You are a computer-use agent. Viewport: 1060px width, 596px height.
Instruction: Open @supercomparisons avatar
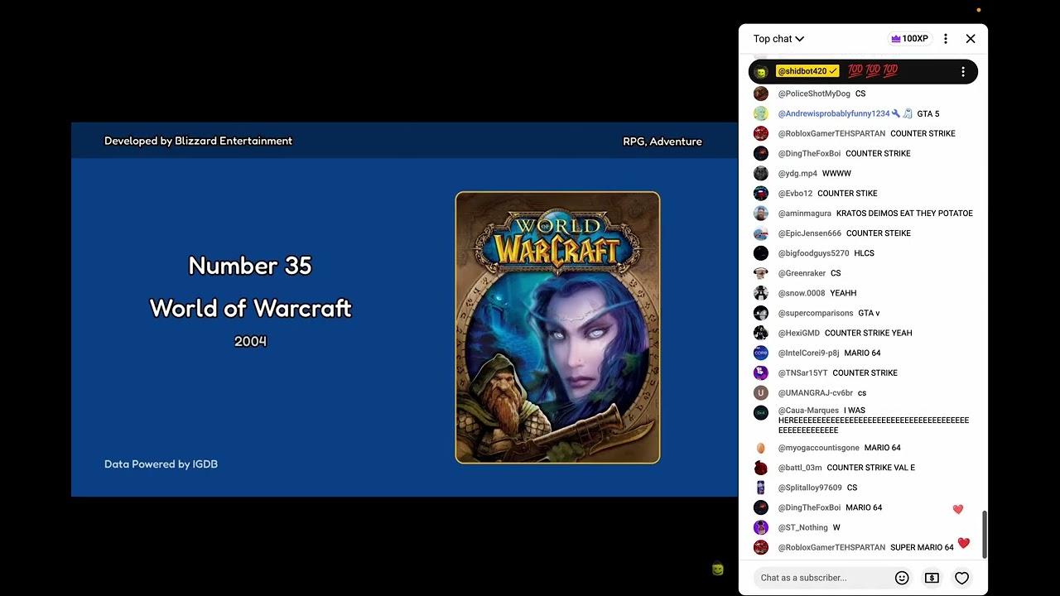click(761, 313)
